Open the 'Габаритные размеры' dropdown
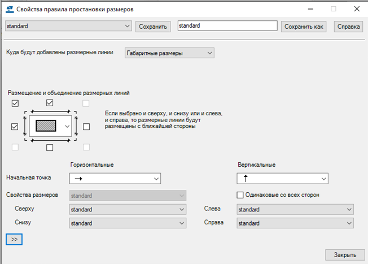 (x=169, y=53)
